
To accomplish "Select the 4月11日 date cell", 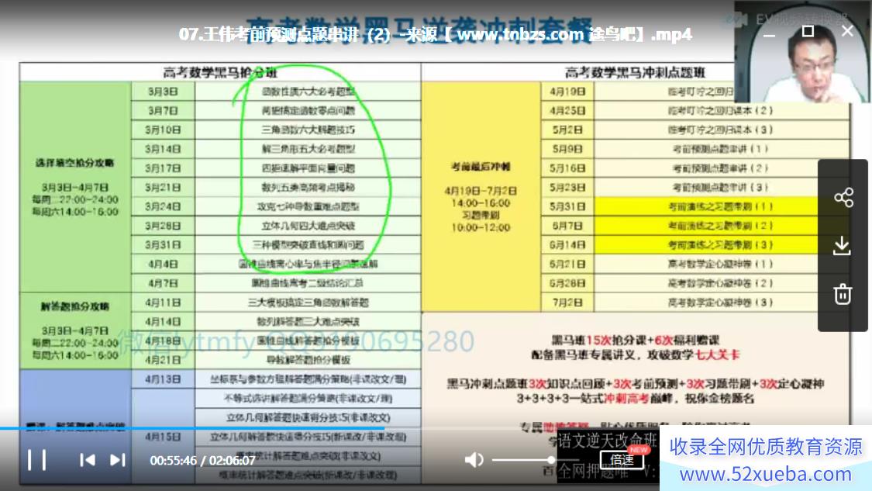I will pos(163,303).
